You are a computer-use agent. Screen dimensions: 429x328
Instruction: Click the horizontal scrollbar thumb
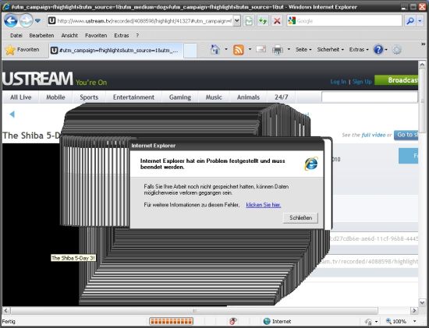pyautogui.click(x=194, y=311)
